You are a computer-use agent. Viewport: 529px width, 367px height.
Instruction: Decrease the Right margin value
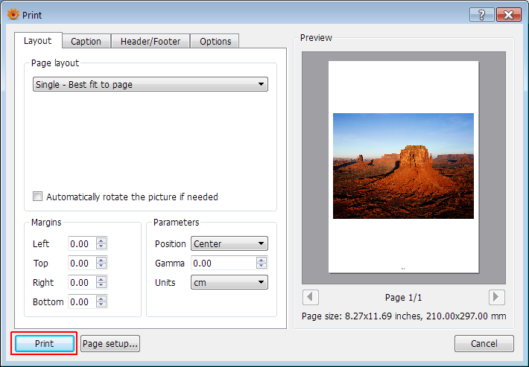pyautogui.click(x=101, y=285)
